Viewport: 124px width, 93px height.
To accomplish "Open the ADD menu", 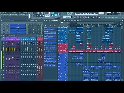I will coord(8,15).
